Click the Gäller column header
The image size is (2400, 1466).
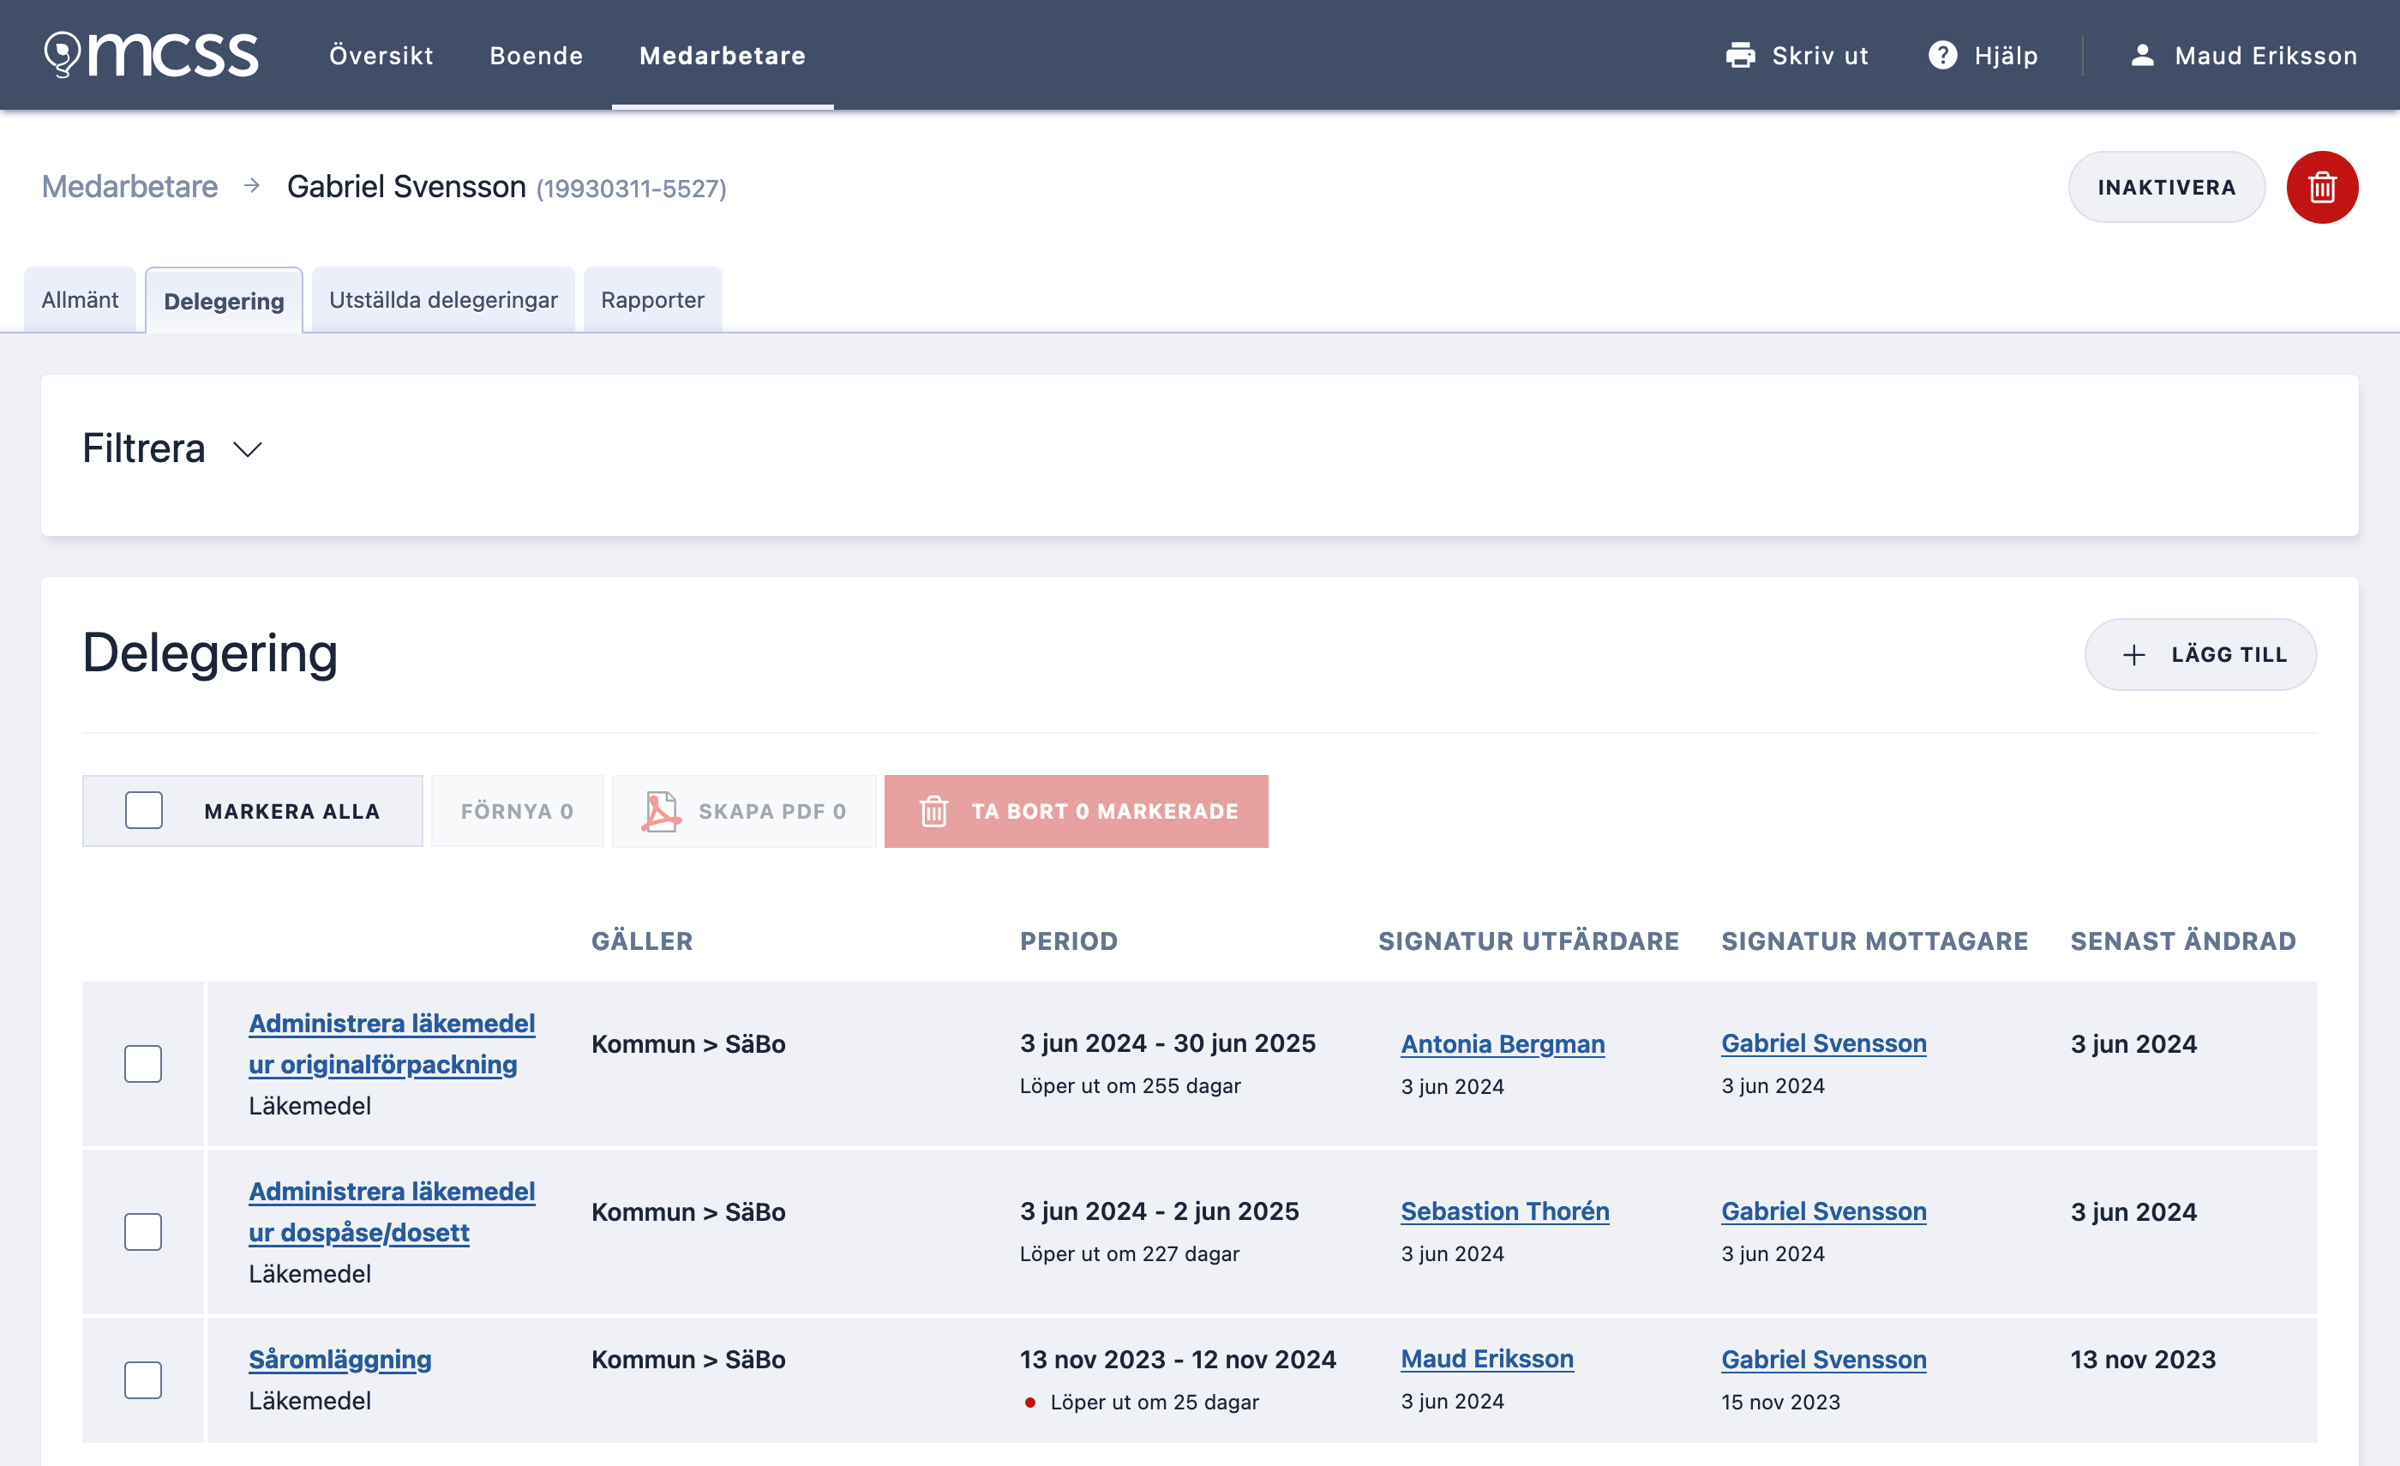[642, 941]
